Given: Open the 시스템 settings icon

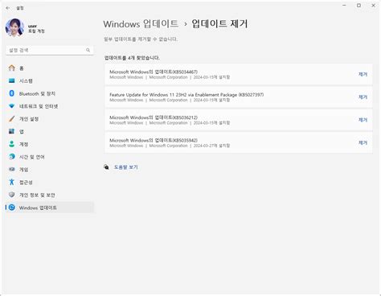Looking at the screenshot, I should (11, 80).
